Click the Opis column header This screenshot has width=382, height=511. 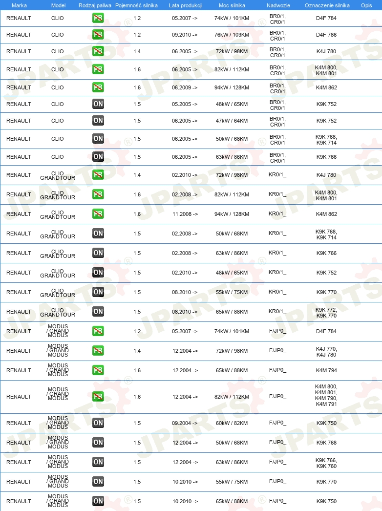(x=366, y=5)
